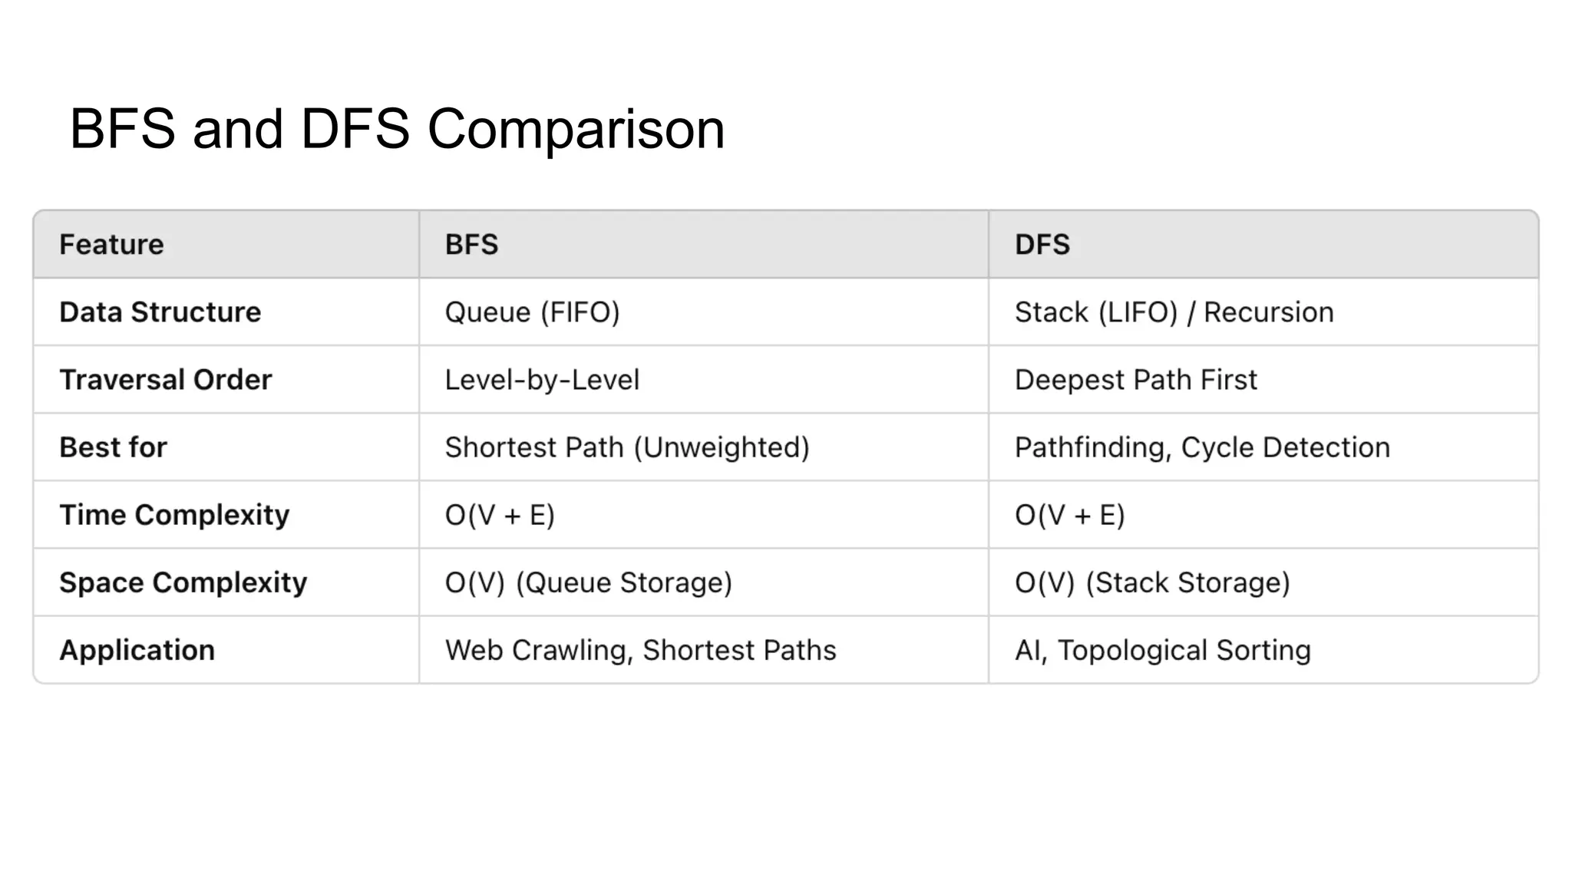
Task: Click the 'Stack (LIFO) / Recursion' cell
Action: [1174, 312]
